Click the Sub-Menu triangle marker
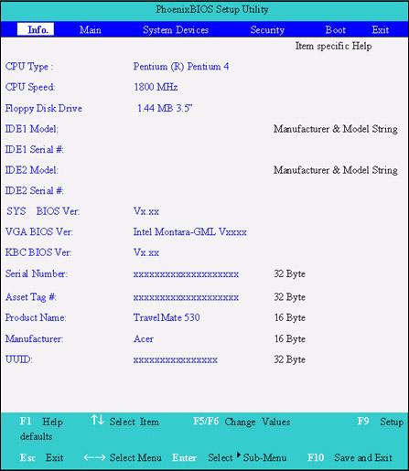 (239, 455)
